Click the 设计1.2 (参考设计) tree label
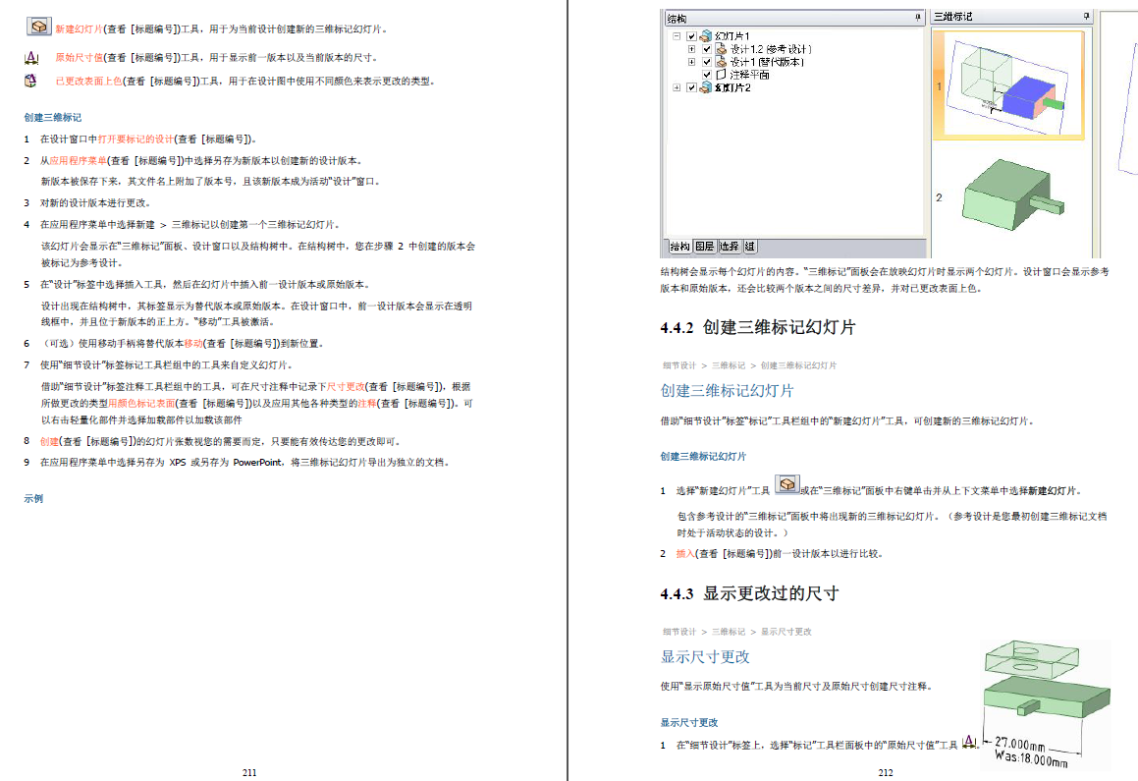Image resolution: width=1138 pixels, height=781 pixels. tap(771, 49)
